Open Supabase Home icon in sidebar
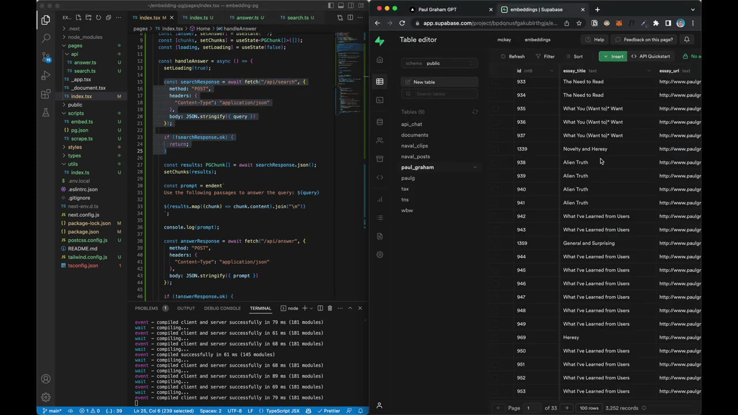 (379, 60)
